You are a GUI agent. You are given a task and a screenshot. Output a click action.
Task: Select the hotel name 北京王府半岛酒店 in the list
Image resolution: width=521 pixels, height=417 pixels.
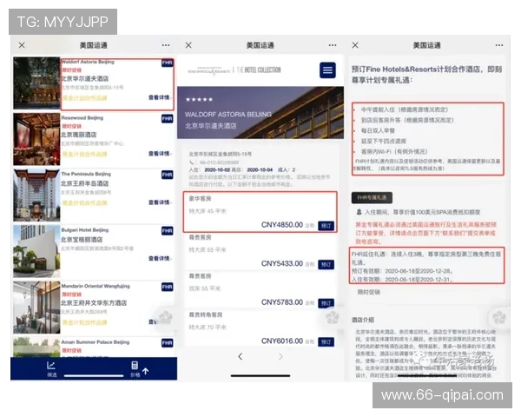click(85, 183)
